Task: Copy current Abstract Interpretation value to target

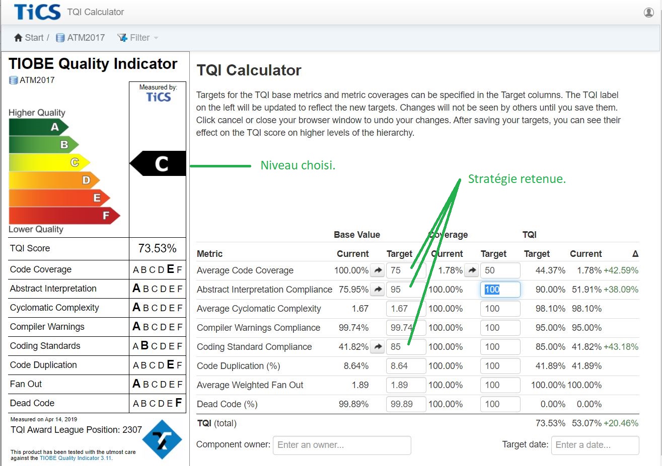Action: point(378,290)
